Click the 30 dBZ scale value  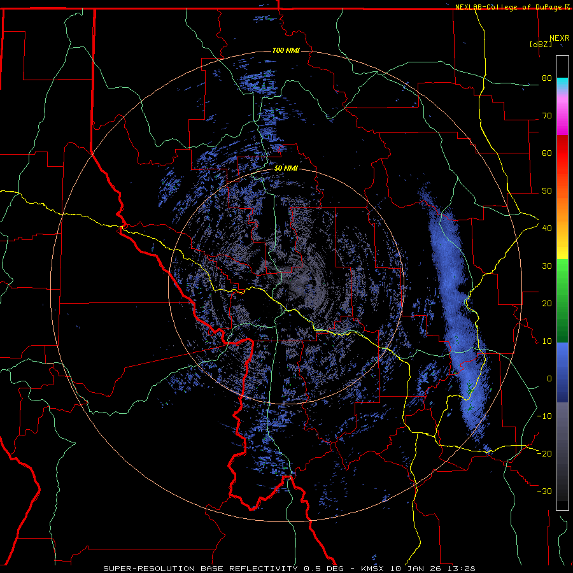click(x=547, y=265)
